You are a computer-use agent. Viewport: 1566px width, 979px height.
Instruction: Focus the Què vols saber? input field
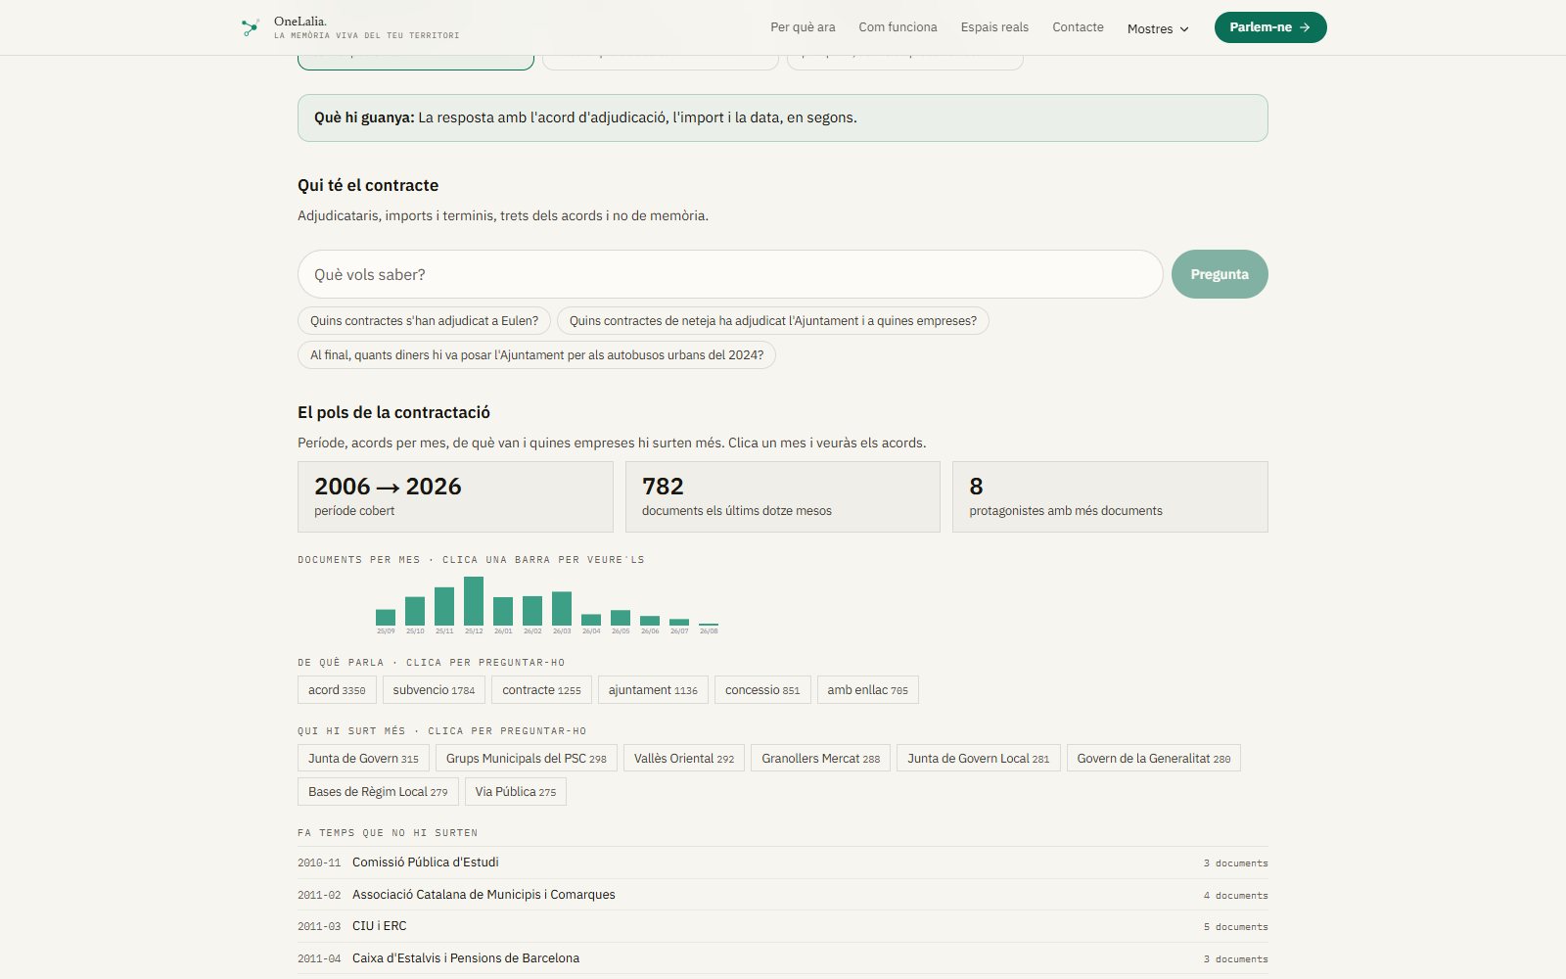[730, 274]
